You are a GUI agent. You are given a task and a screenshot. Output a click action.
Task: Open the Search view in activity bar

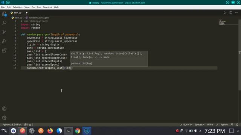(4, 23)
